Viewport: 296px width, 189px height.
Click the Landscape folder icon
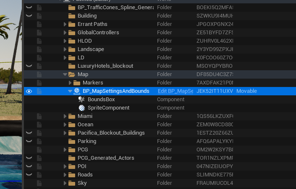[72, 49]
